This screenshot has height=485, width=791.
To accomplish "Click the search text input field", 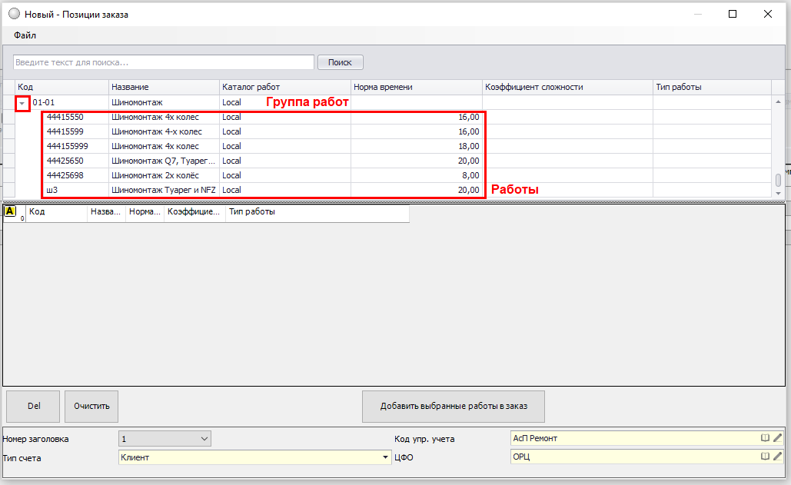I will tap(164, 62).
